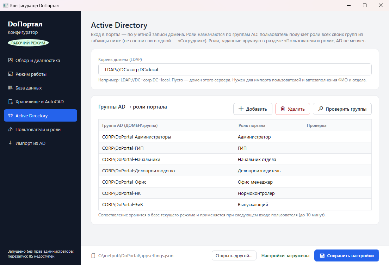The height and width of the screenshot is (265, 389).
Task: Open Обзор и диагностика section
Action: coord(41,60)
